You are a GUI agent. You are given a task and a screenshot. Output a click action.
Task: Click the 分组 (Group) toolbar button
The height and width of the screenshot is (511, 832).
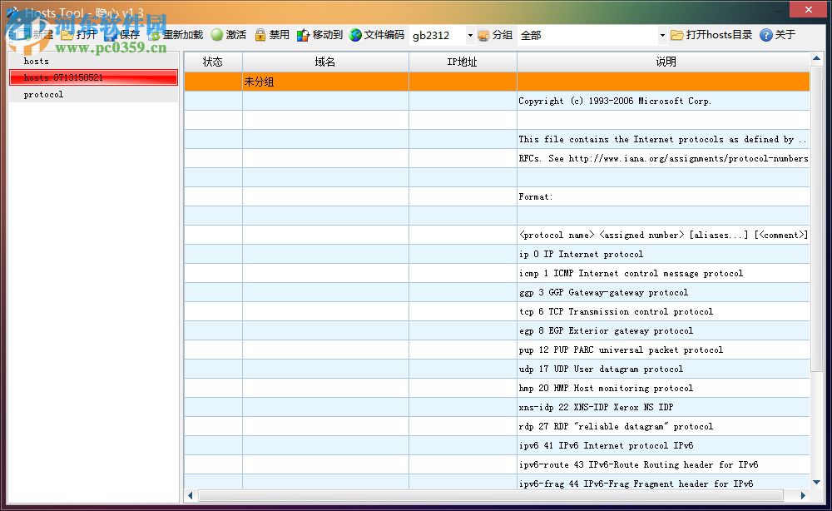[x=494, y=35]
